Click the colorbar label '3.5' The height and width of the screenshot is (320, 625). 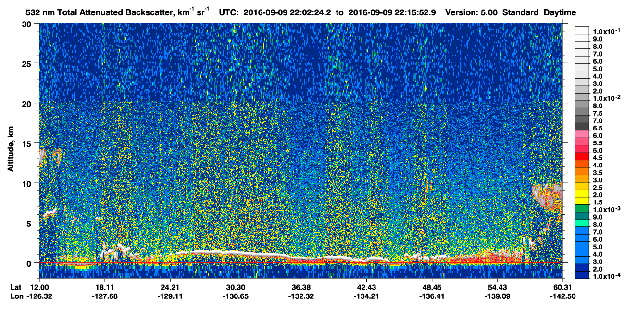(598, 173)
